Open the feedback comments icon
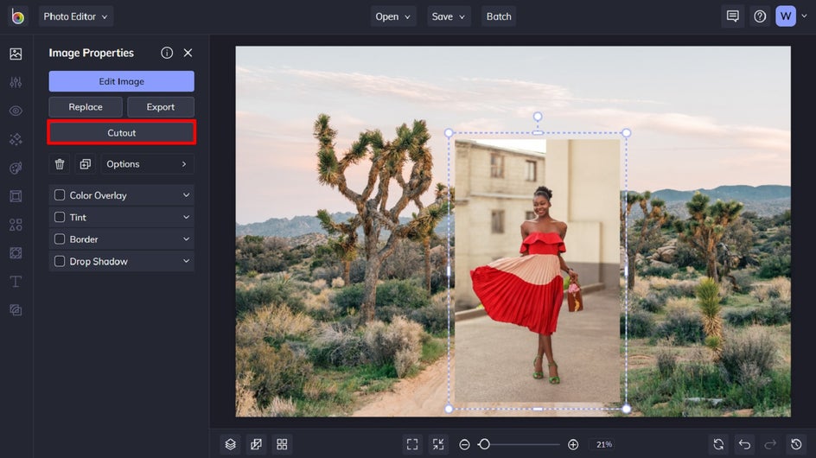This screenshot has height=458, width=816. pyautogui.click(x=733, y=16)
